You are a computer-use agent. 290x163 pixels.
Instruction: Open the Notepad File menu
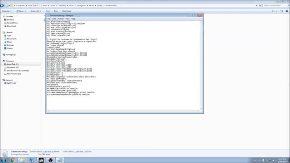click(49, 19)
